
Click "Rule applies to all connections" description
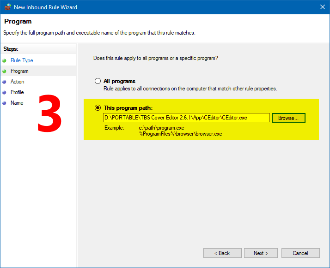point(190,89)
